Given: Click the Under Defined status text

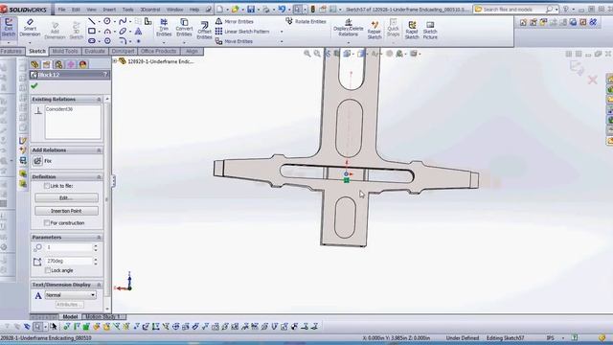Looking at the screenshot, I should [x=462, y=337].
